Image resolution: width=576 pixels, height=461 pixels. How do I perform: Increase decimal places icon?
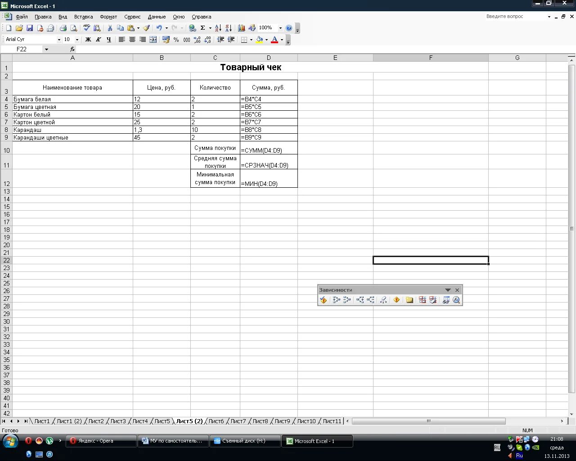(x=197, y=40)
